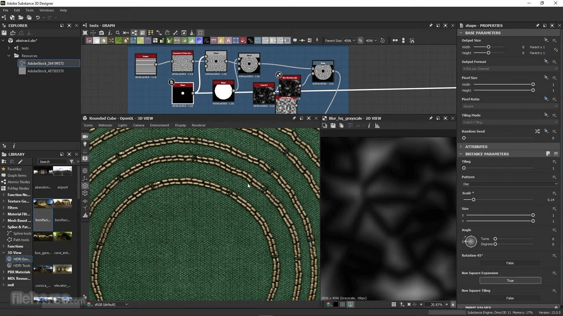Viewport: 563px width, 316px height.
Task: Click cube geometry icon in 3D View sidebar
Action: [85, 186]
